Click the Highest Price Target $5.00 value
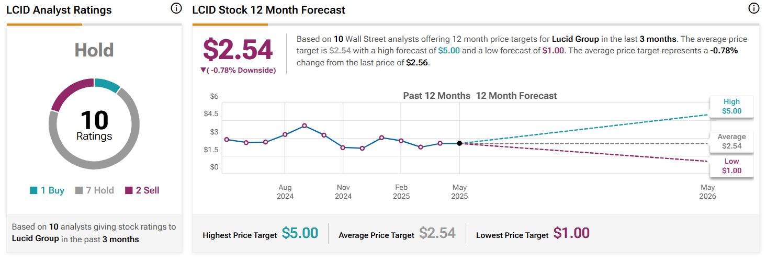 (300, 233)
